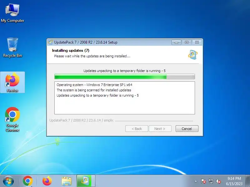Screen dimensions: 250x187
Task: Click log line 'Operating system - Windows 7 Enterprise SP1 x64'
Action: pos(94,85)
